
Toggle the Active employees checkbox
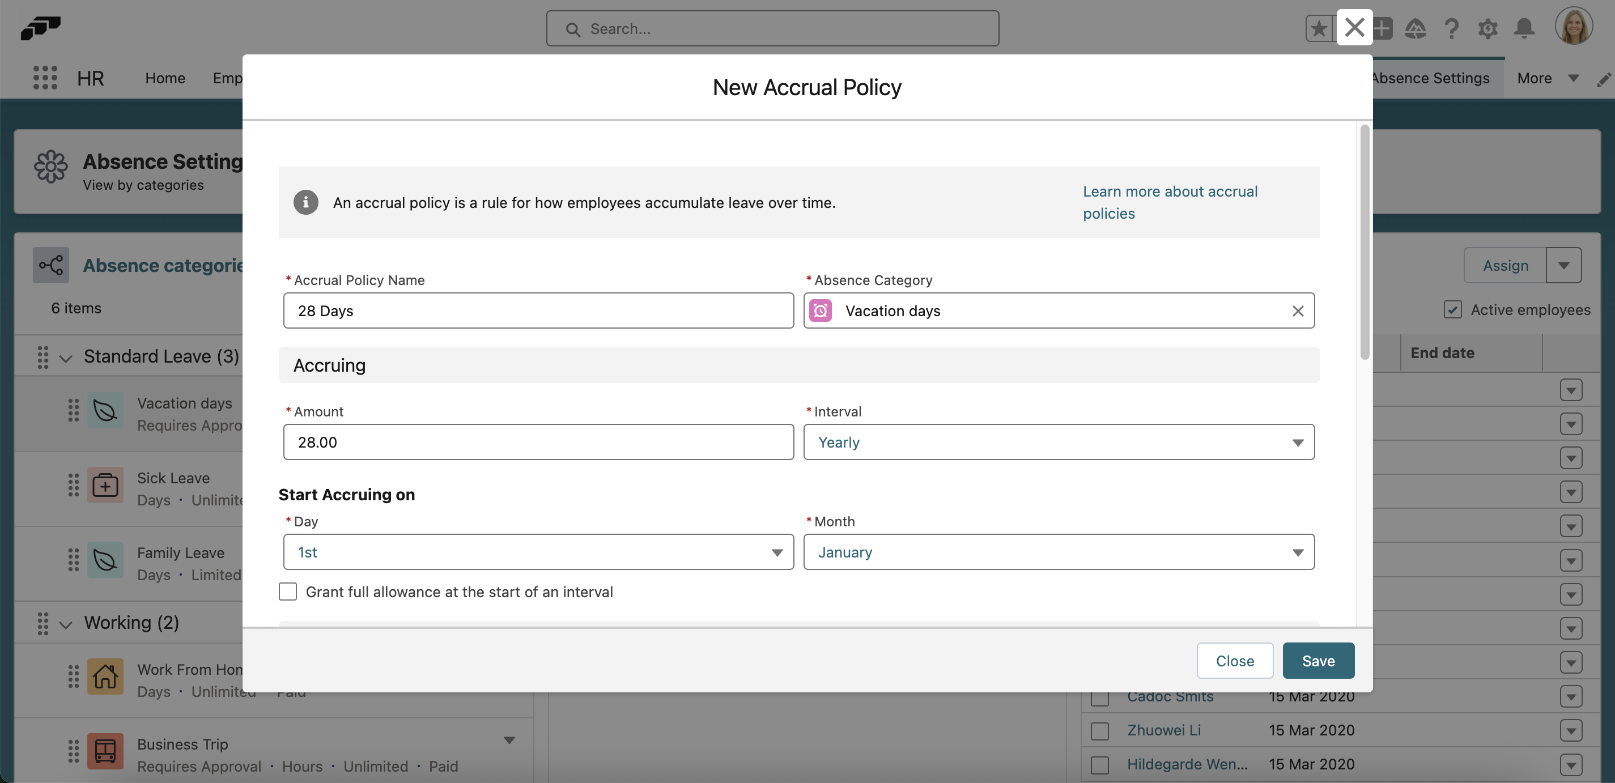pos(1452,310)
